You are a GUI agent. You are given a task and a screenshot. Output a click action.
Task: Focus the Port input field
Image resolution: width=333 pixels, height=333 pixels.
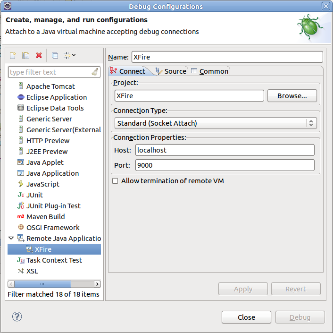225,165
